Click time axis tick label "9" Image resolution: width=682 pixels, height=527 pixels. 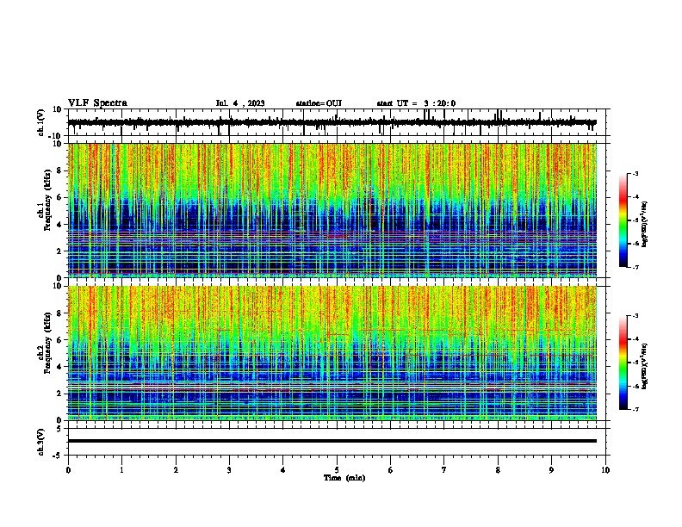pos(551,470)
